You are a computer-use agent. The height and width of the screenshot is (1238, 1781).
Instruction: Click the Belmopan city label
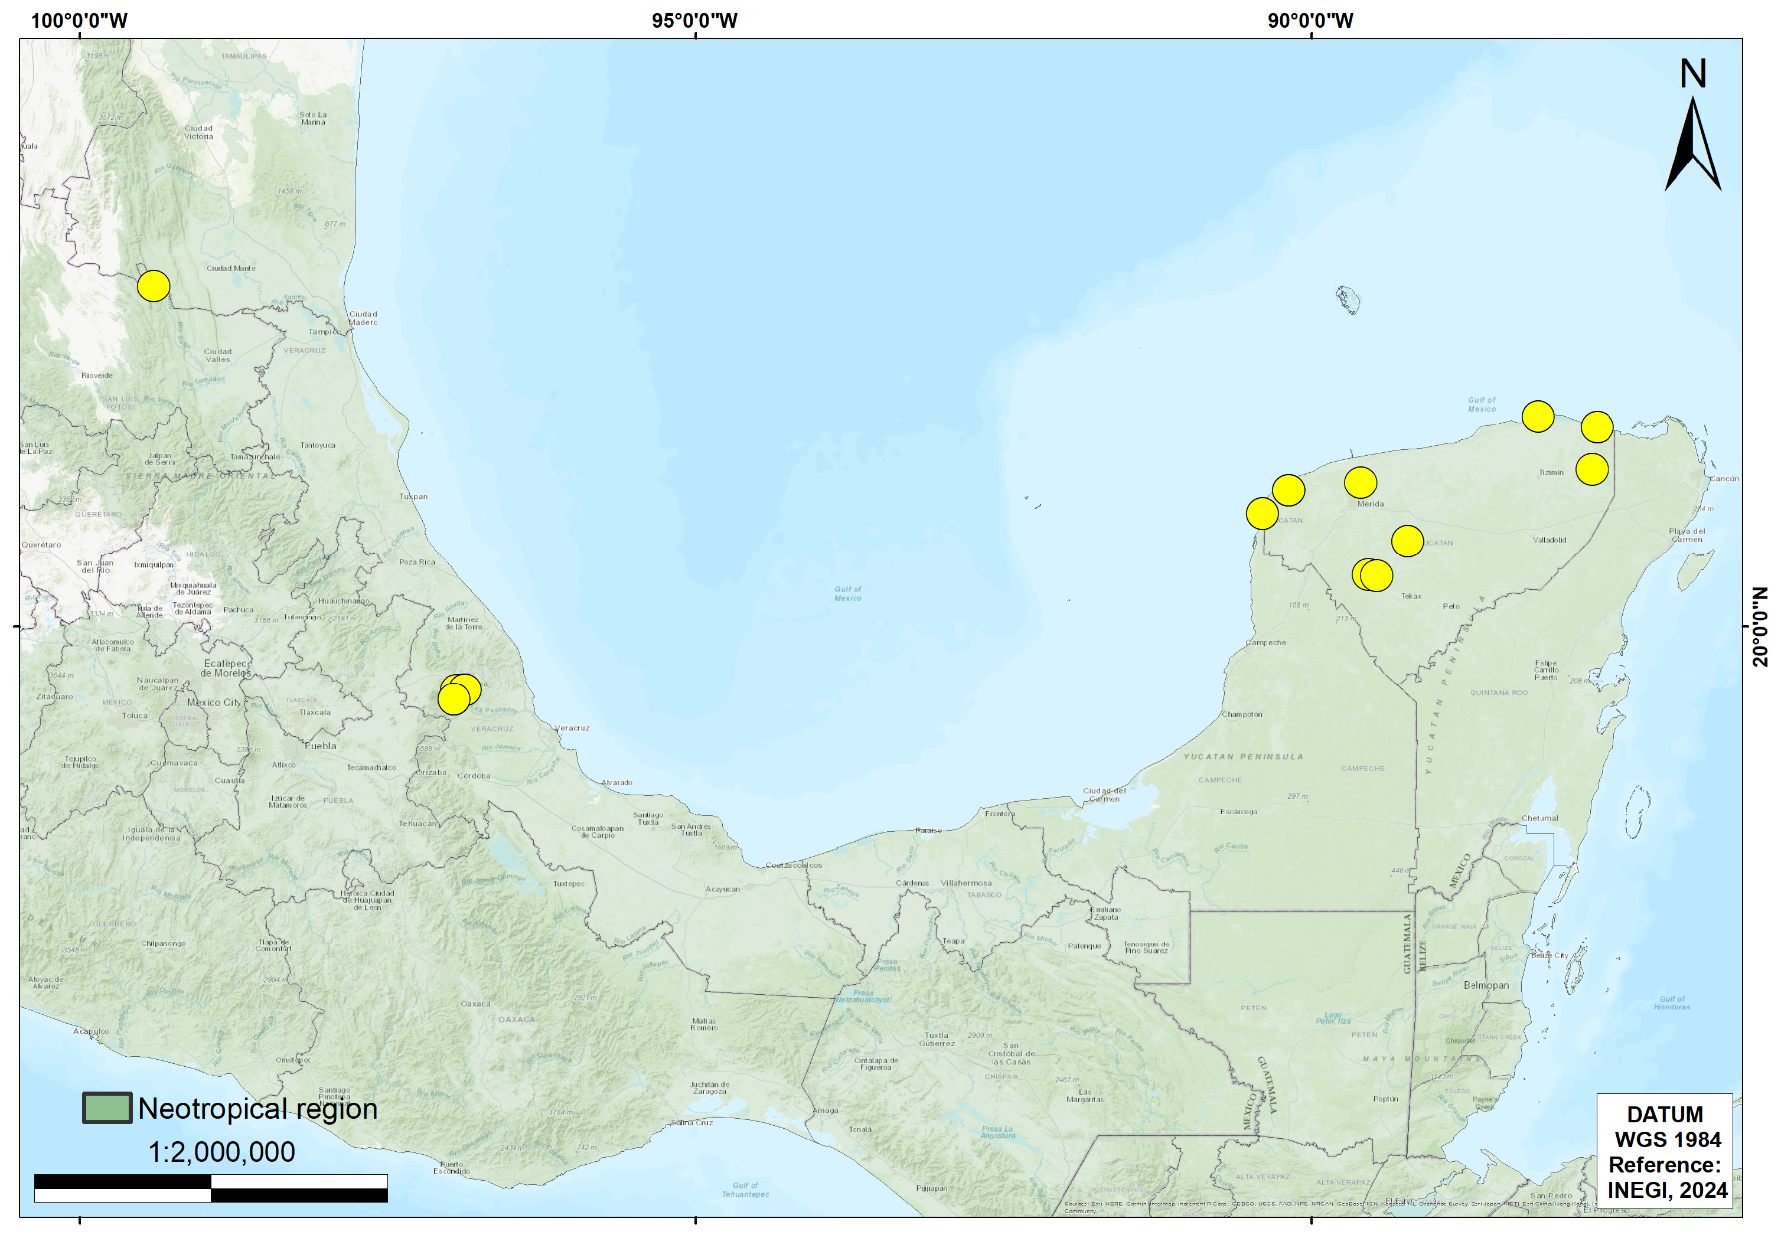coord(1486,985)
